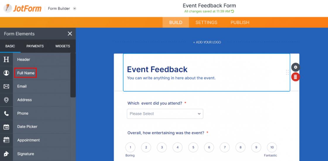Click the Add Your Logo link
The height and width of the screenshot is (161, 328).
[207, 42]
